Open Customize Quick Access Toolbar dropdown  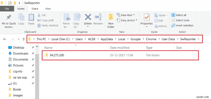click(x=20, y=3)
